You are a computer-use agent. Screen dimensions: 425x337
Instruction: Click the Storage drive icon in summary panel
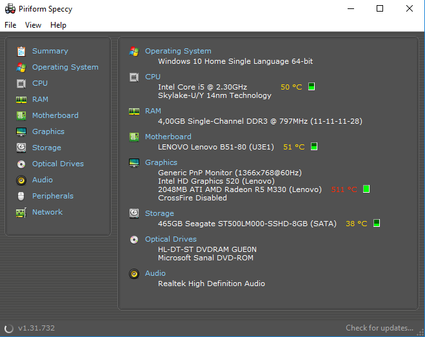click(134, 213)
